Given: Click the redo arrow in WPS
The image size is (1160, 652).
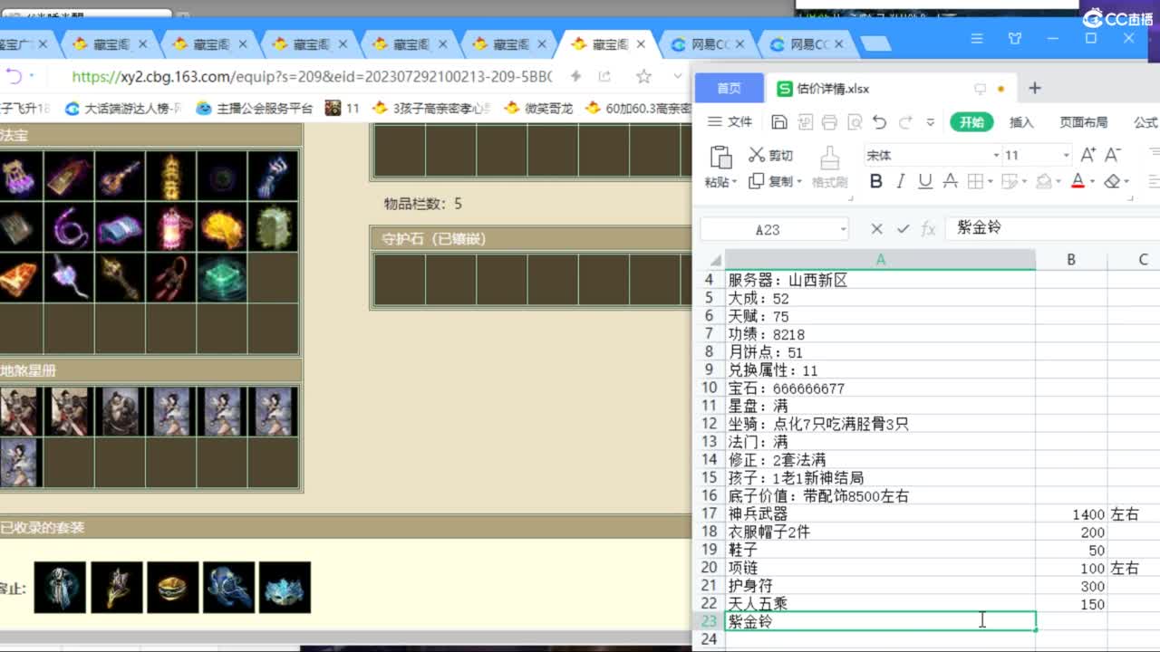Looking at the screenshot, I should pos(905,122).
